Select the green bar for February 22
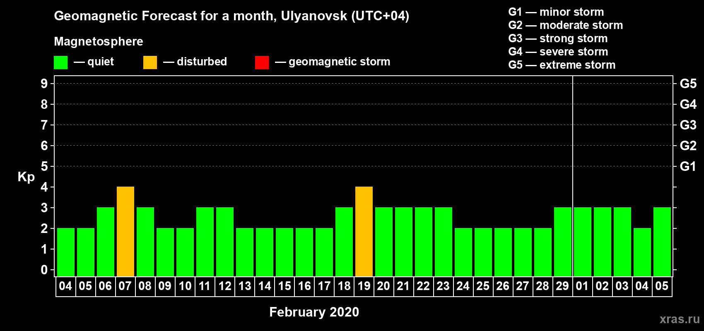 pos(424,242)
